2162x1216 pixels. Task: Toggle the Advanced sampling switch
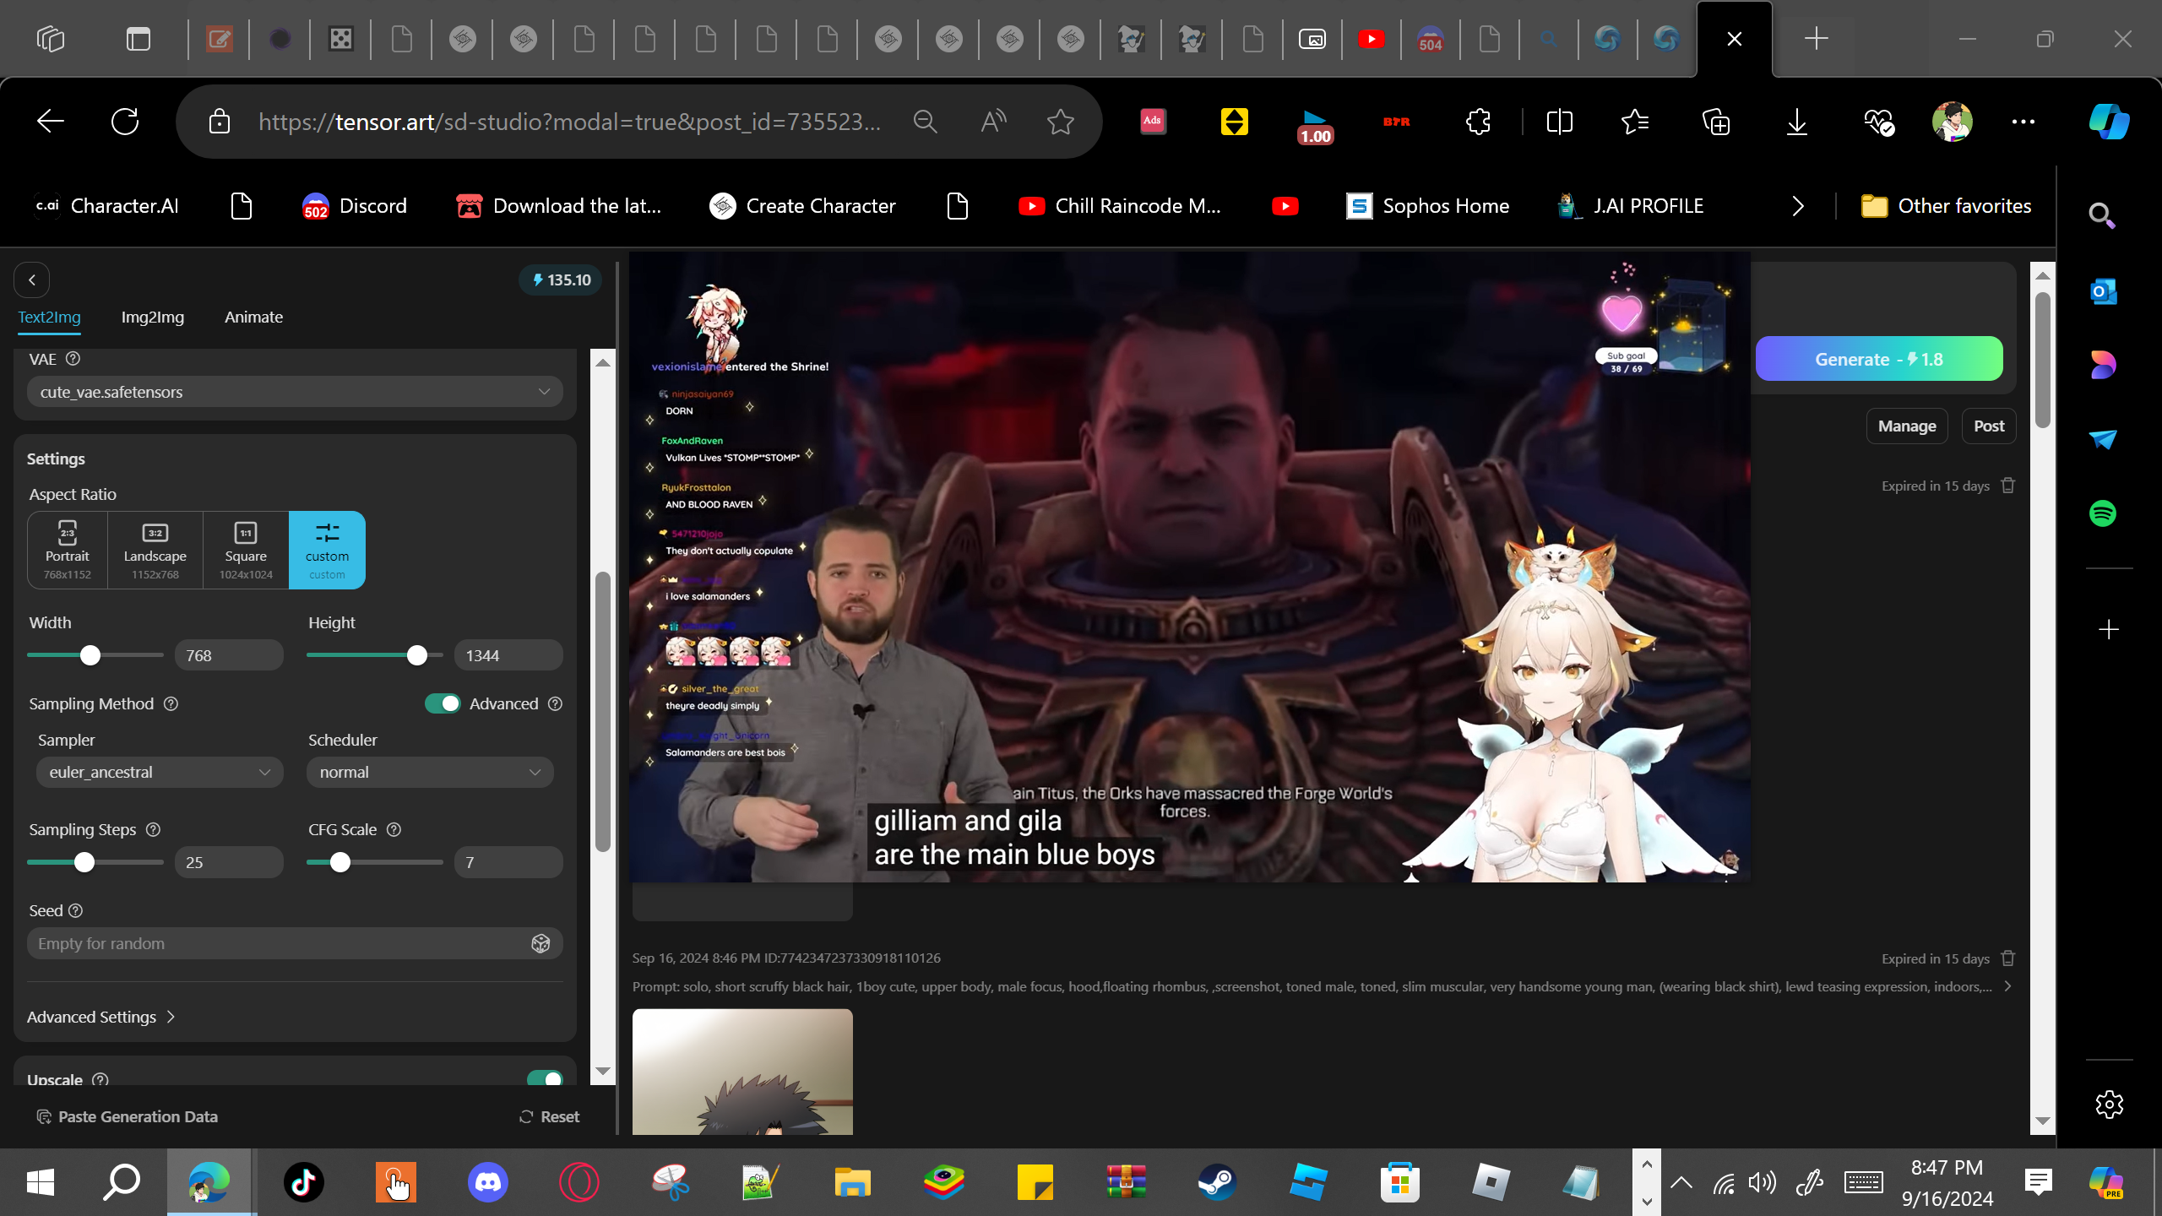[x=443, y=703]
